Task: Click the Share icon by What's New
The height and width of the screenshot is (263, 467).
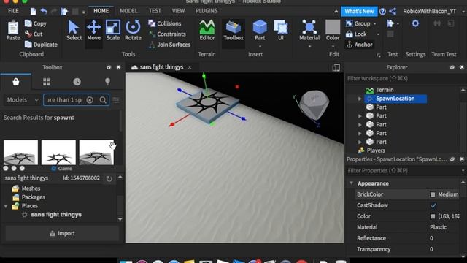Action: tap(393, 12)
